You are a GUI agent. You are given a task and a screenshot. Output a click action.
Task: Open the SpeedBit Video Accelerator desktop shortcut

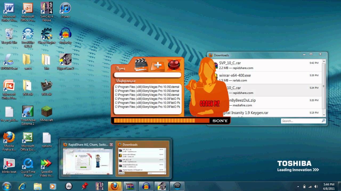47,168
